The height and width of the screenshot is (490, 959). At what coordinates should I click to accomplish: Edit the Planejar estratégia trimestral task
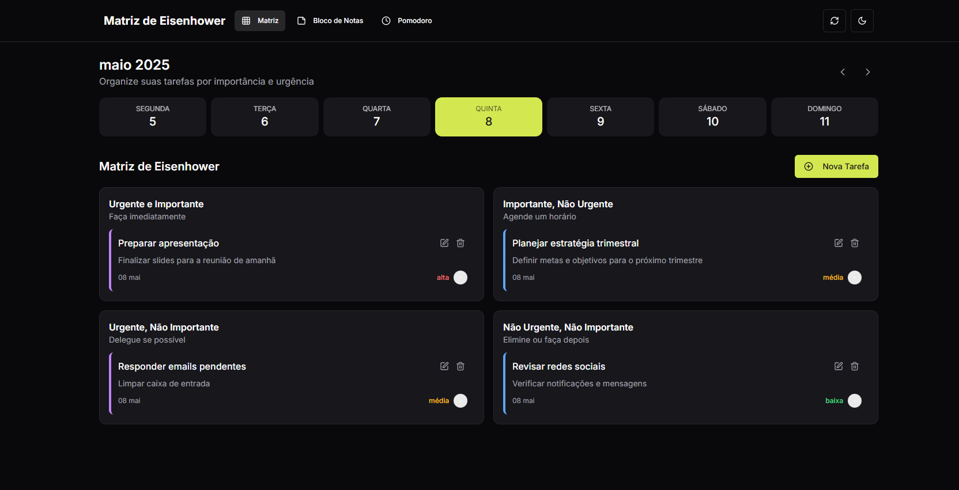(x=839, y=243)
